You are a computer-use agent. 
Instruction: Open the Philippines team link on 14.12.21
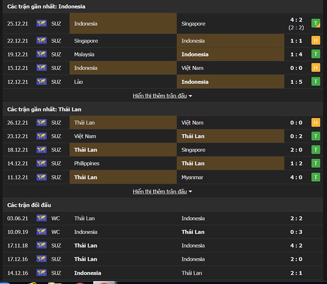coord(87,163)
